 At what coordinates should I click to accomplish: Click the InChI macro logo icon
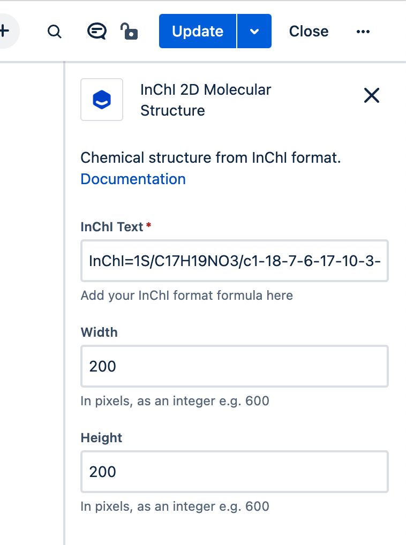102,100
